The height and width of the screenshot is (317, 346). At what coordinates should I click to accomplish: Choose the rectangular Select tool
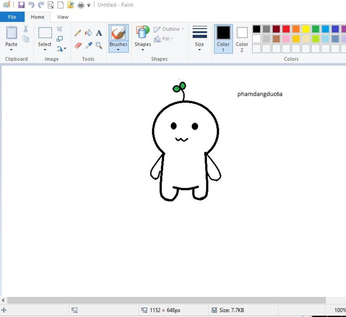coord(45,33)
